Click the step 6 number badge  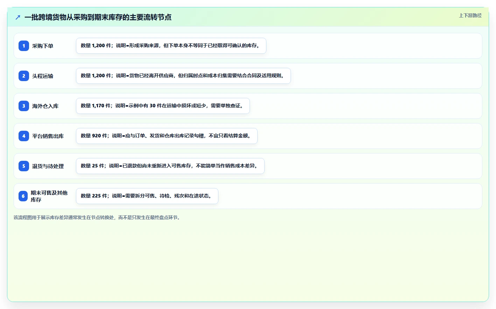click(x=23, y=196)
